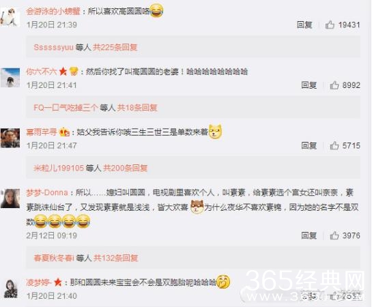372x307 pixels.
Task: Expand the 共225条回复 reply thread
Action: pos(115,47)
